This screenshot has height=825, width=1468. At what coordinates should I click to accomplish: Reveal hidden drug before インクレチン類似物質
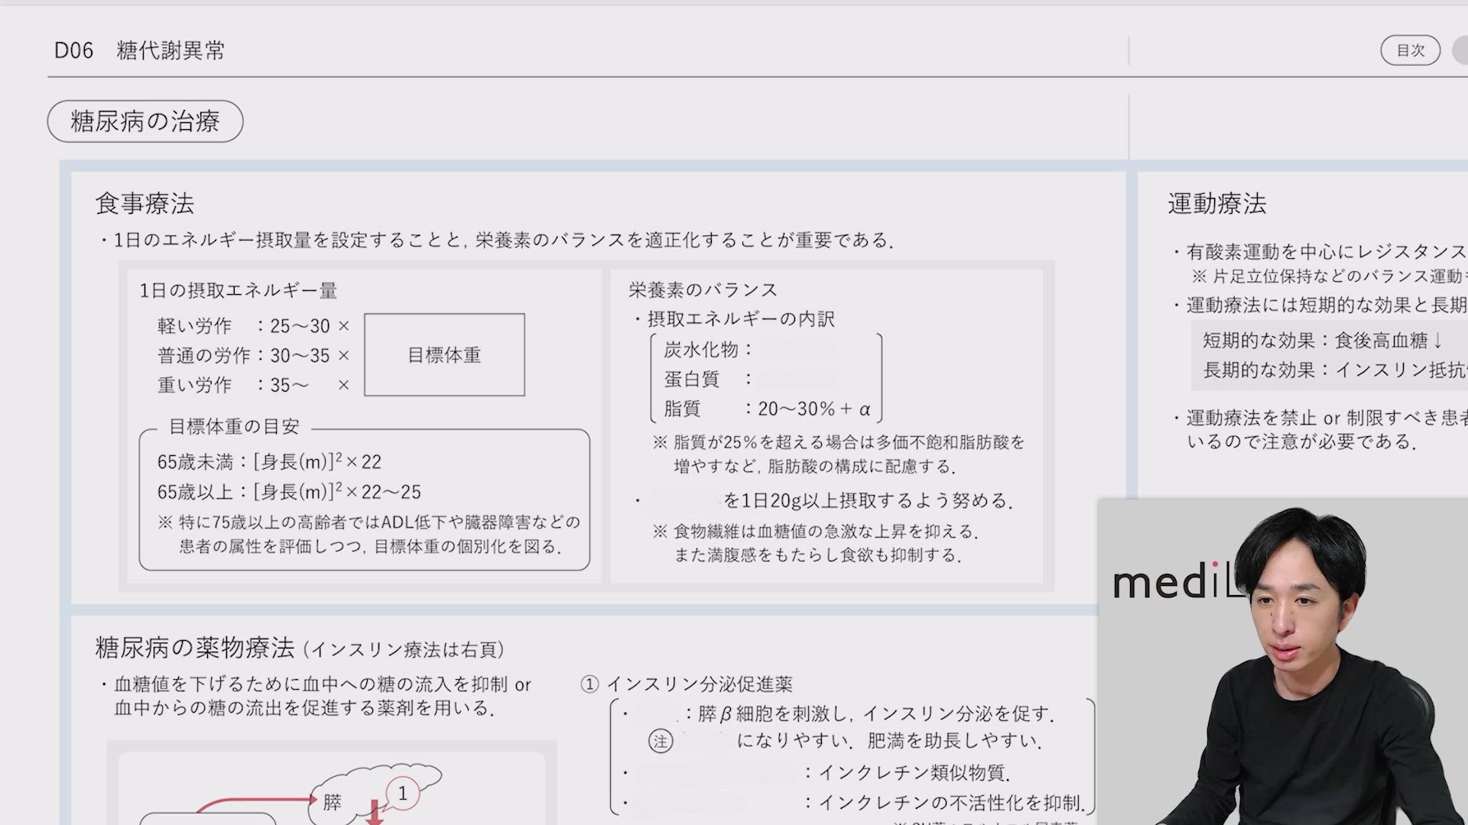coord(715,773)
